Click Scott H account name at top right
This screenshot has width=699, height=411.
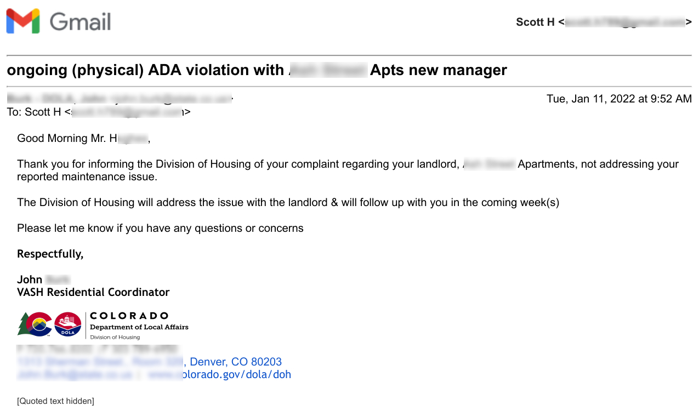535,22
